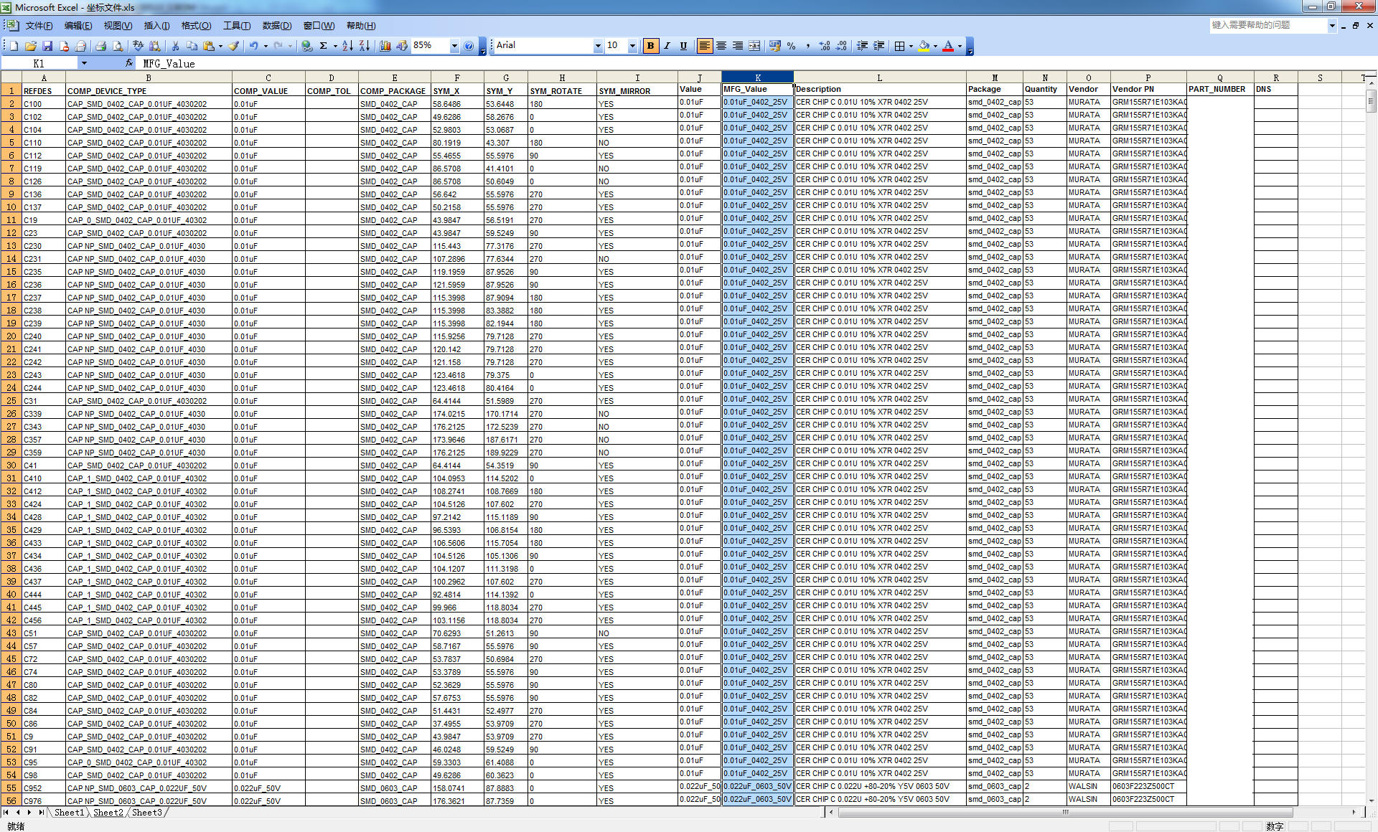Select row 25 header
Image resolution: width=1378 pixels, height=832 pixels.
(x=11, y=400)
